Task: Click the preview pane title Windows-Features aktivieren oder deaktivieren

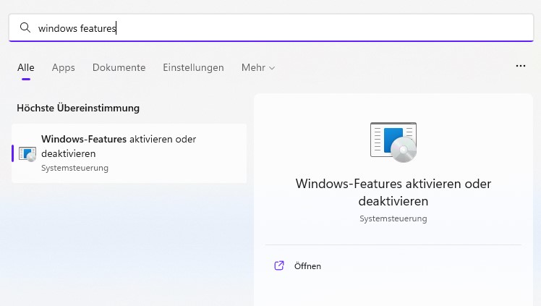Action: [x=393, y=192]
